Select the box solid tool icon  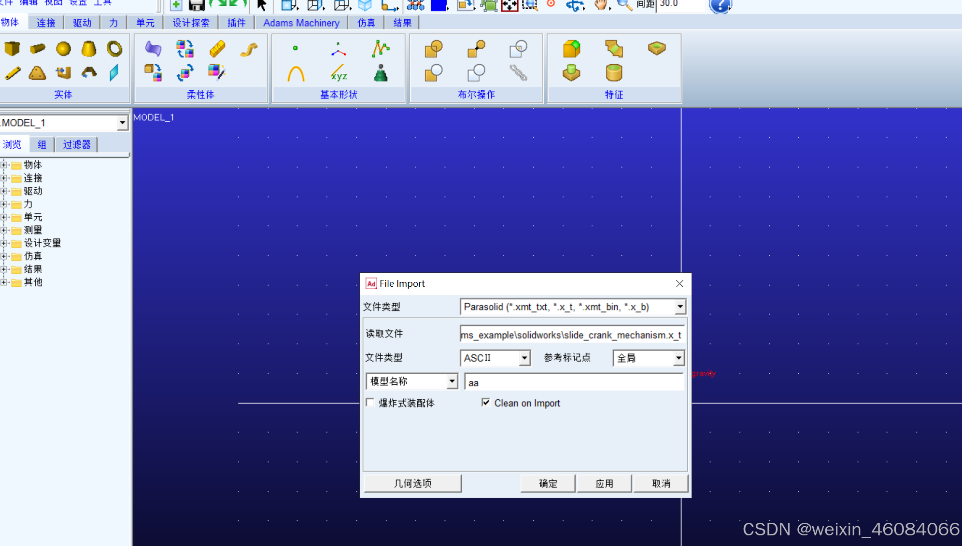pos(12,48)
